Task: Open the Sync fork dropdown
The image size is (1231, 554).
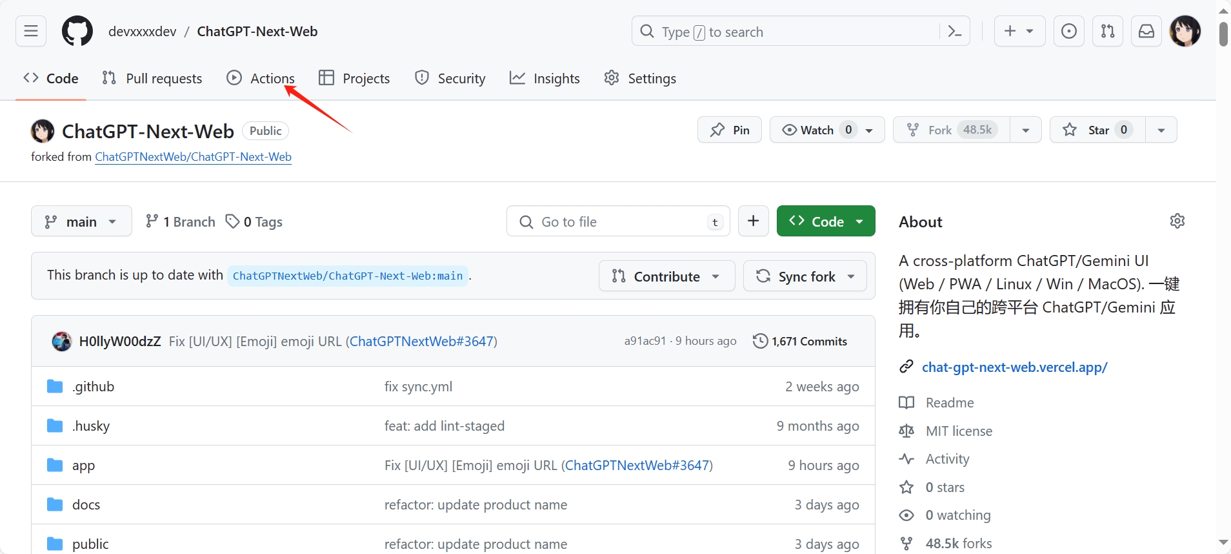Action: [x=805, y=276]
